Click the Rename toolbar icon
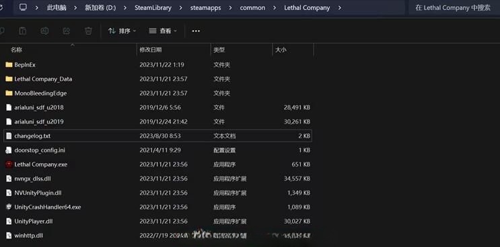This screenshot has height=247, width=500. (x=44, y=31)
